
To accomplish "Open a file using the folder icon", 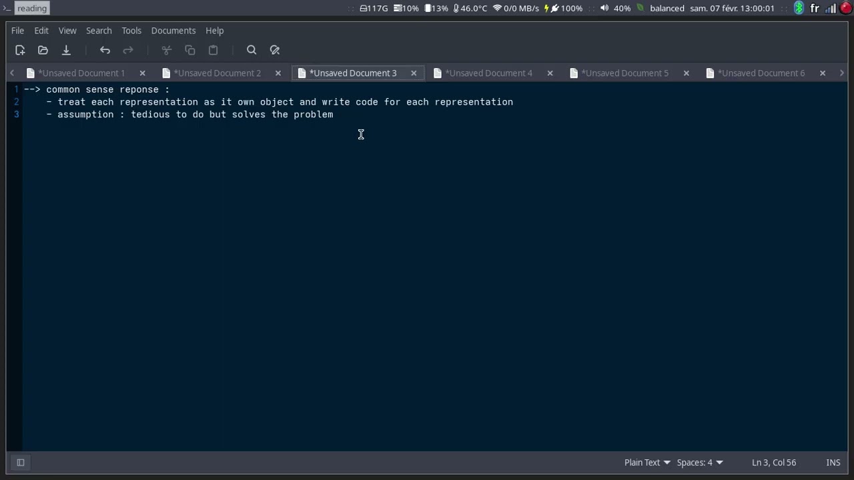I will click(43, 50).
